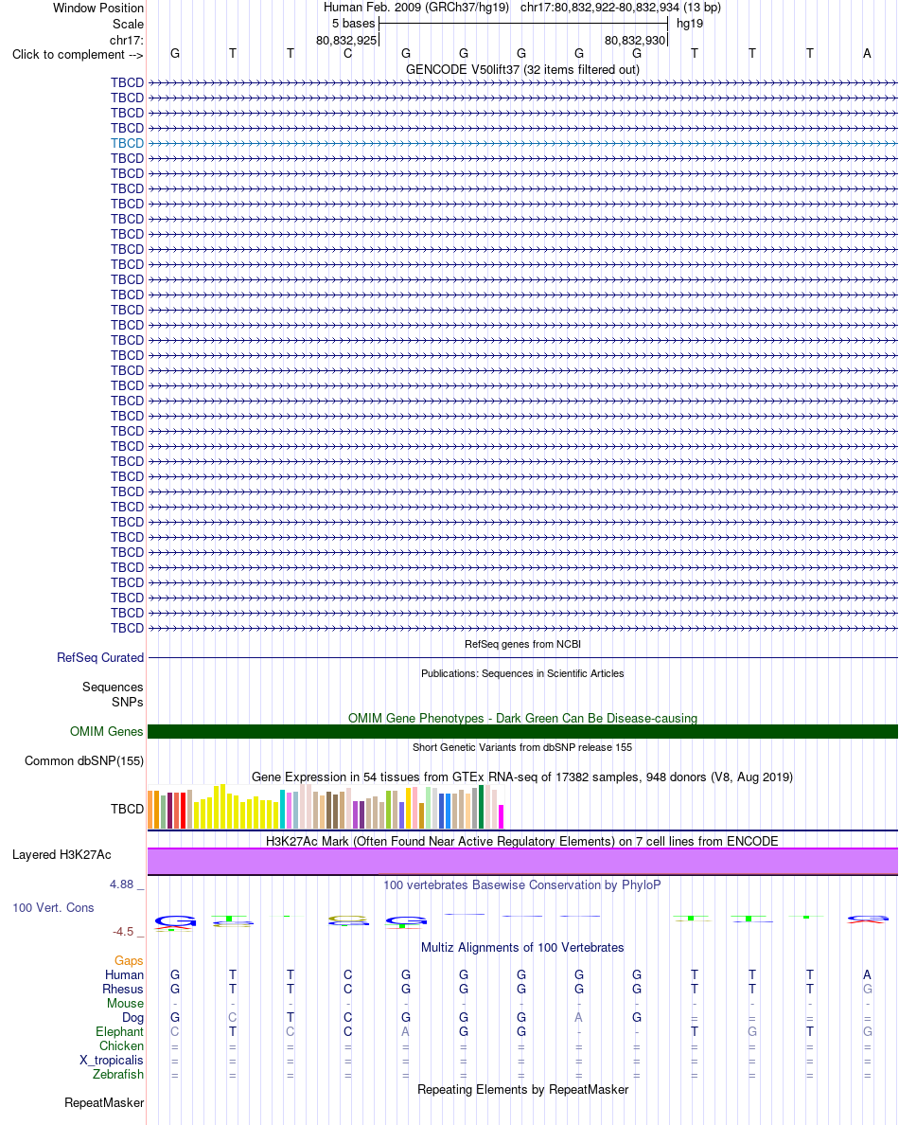
Task: Click the 'chr17:' base position label
Action: (x=126, y=40)
